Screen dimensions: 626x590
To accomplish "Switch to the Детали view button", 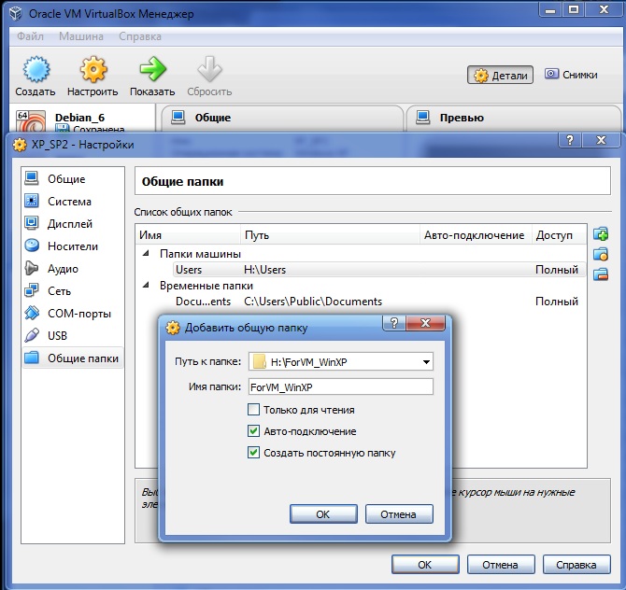I will point(500,75).
